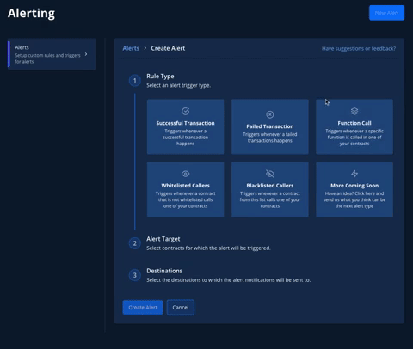The width and height of the screenshot is (413, 349).
Task: Choose the Whitelisted Callers rule type description
Action: coord(185,199)
